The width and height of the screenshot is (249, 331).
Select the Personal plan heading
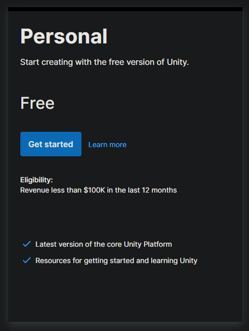click(64, 36)
